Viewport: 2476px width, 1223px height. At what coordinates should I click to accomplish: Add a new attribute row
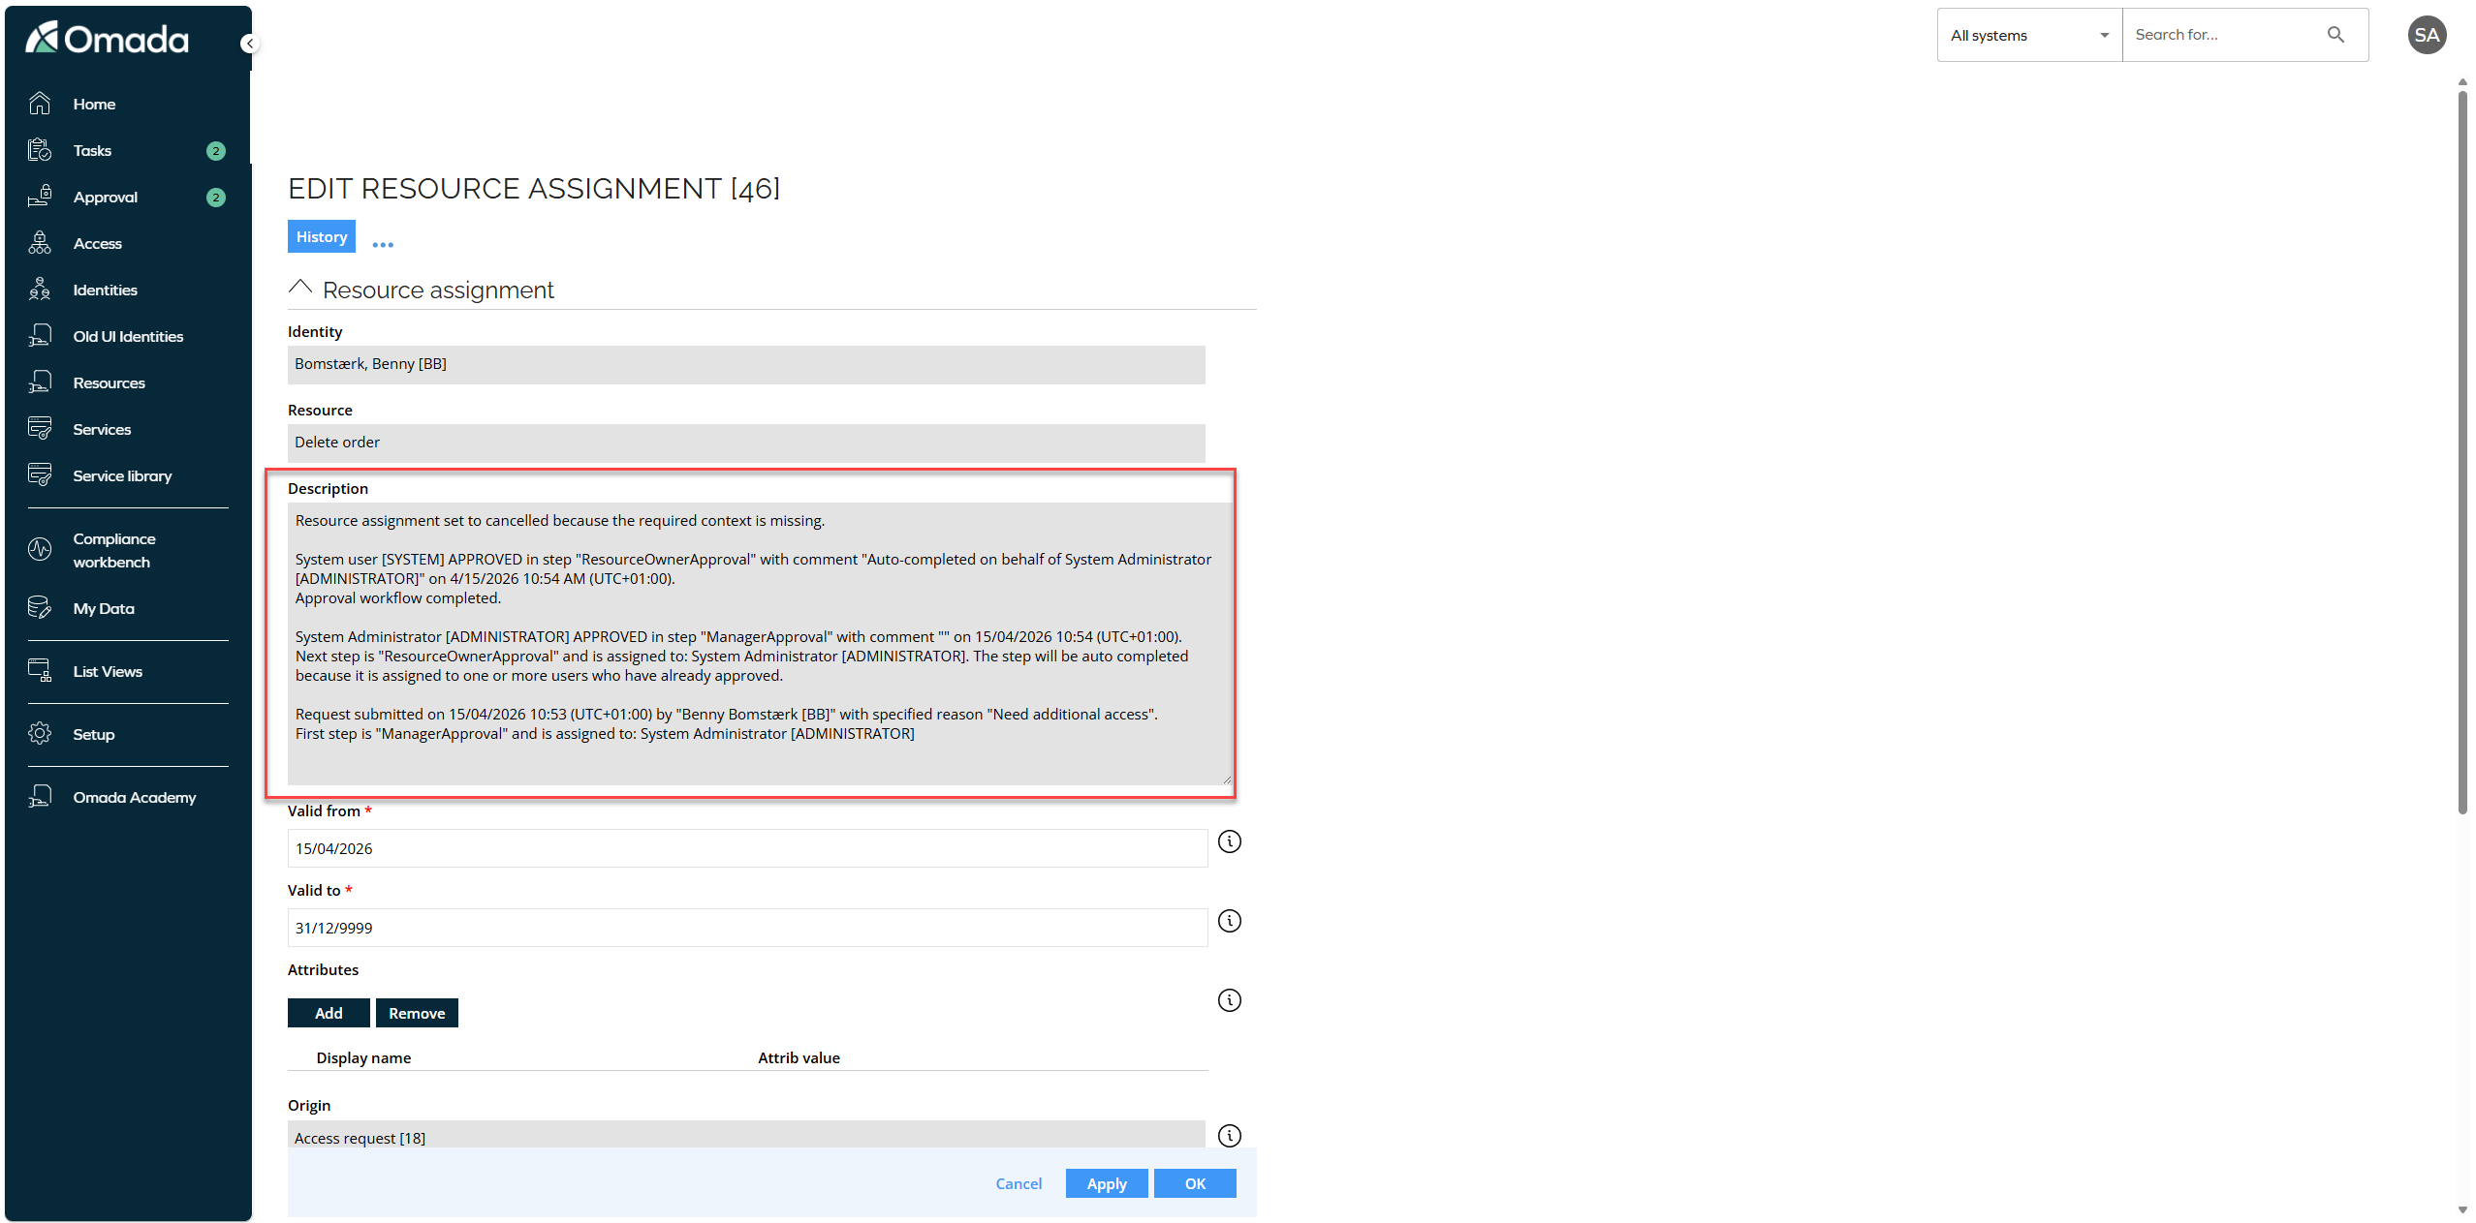coord(329,1012)
